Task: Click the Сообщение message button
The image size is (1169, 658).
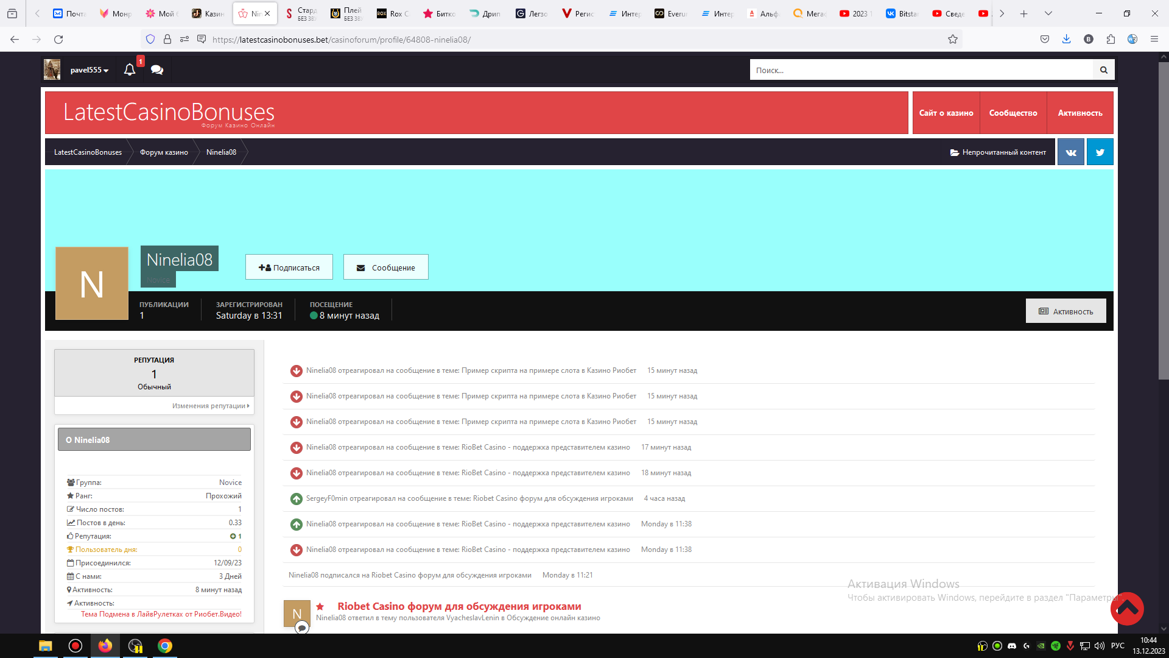Action: [386, 267]
